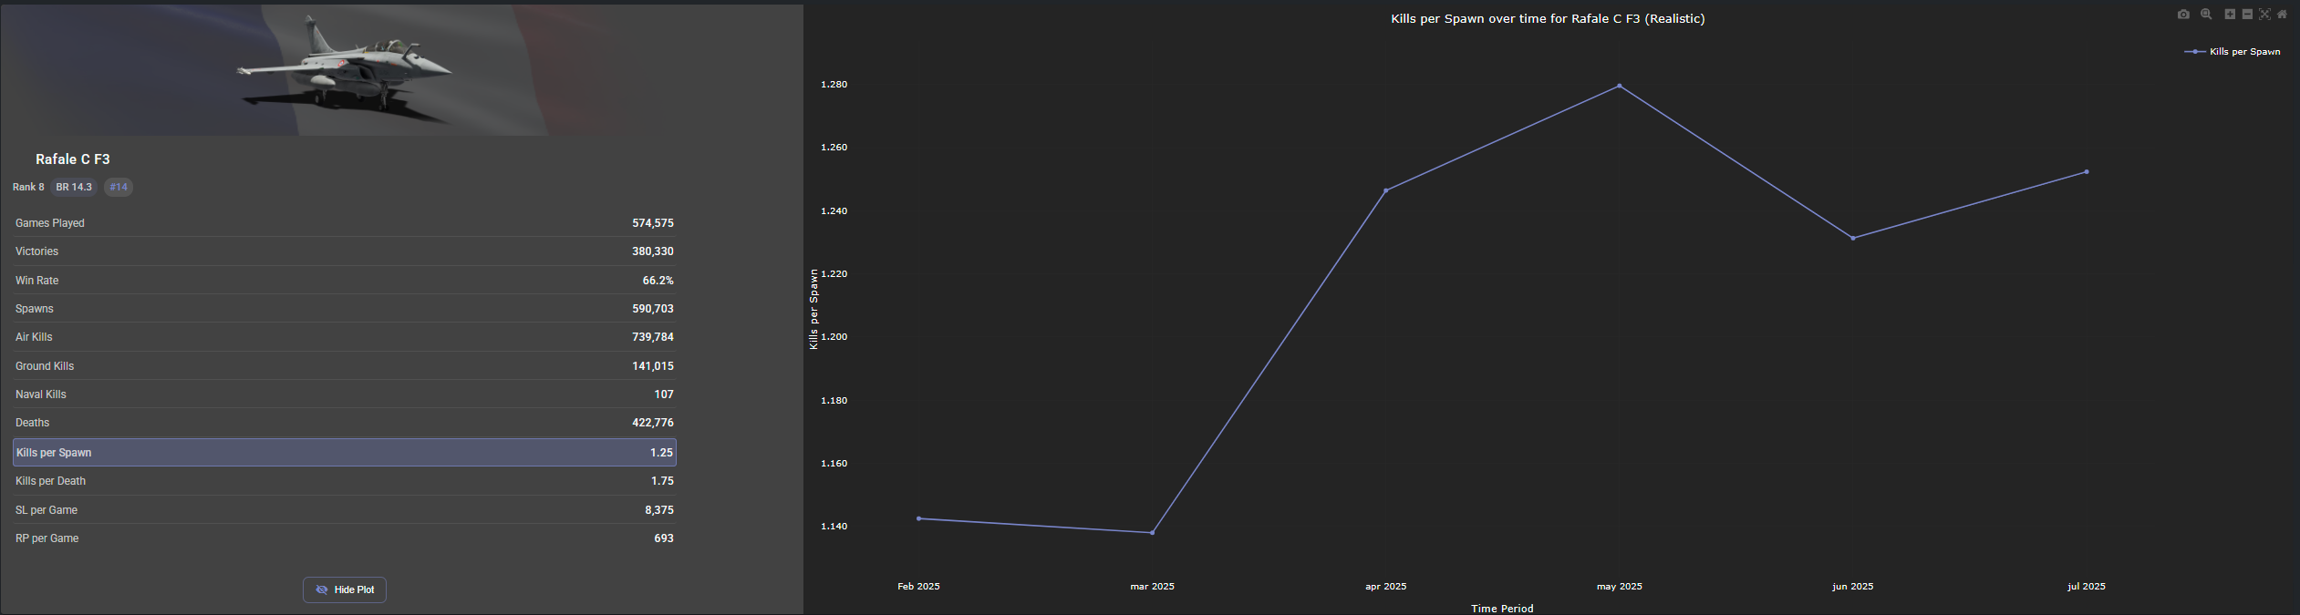Zoom in using the plus chart icon

pyautogui.click(x=2230, y=15)
